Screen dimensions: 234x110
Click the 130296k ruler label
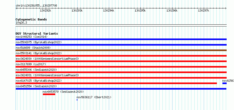(172, 10)
